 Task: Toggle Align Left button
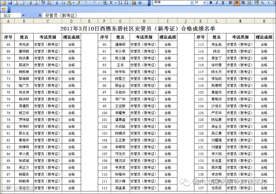click(x=230, y=2)
